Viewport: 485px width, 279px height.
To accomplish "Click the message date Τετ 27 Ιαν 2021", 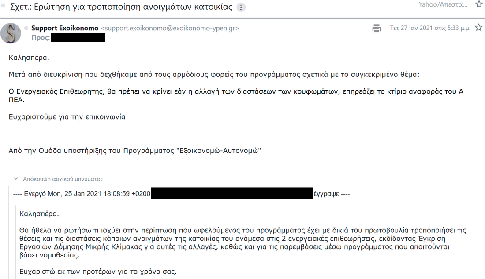I will pos(430,28).
